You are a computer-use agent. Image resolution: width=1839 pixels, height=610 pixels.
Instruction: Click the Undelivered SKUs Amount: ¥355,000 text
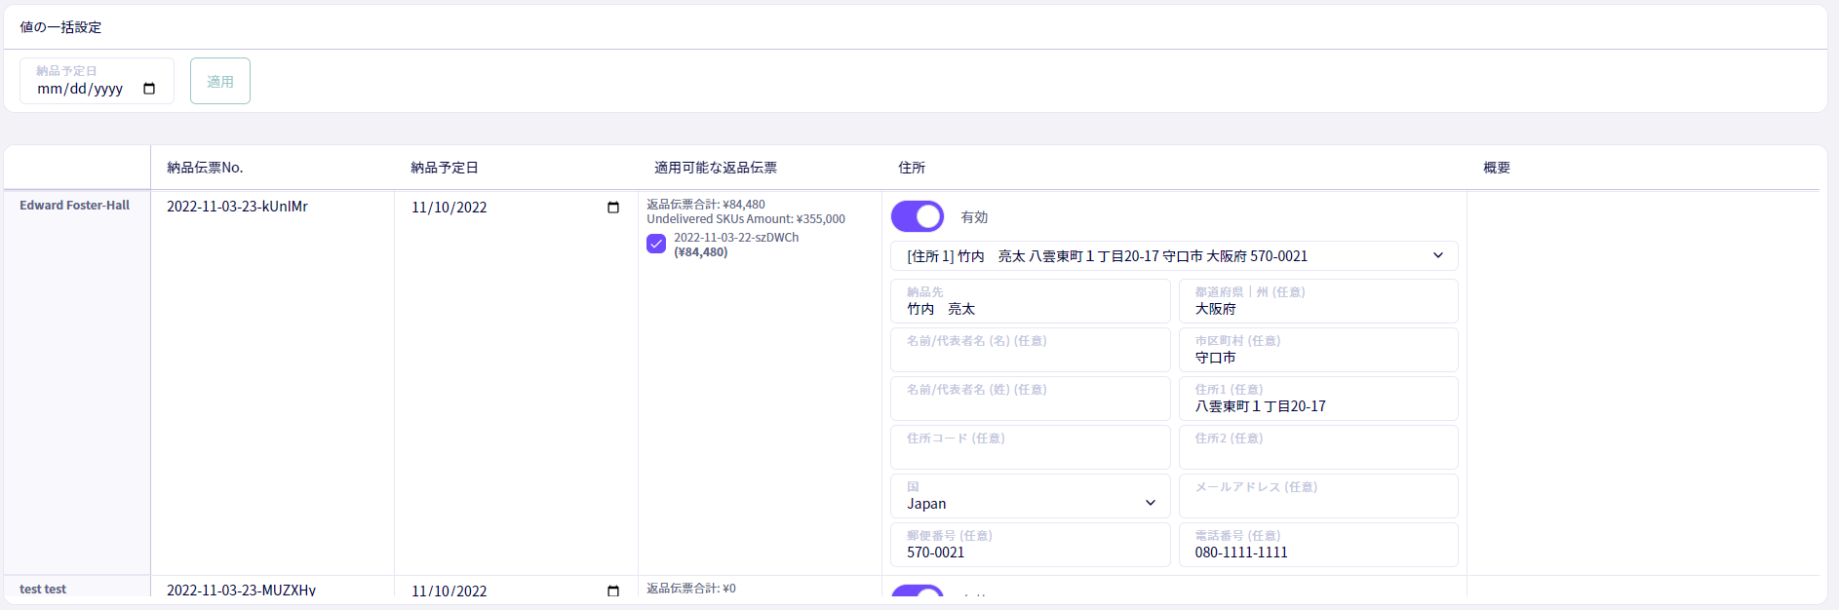[746, 219]
